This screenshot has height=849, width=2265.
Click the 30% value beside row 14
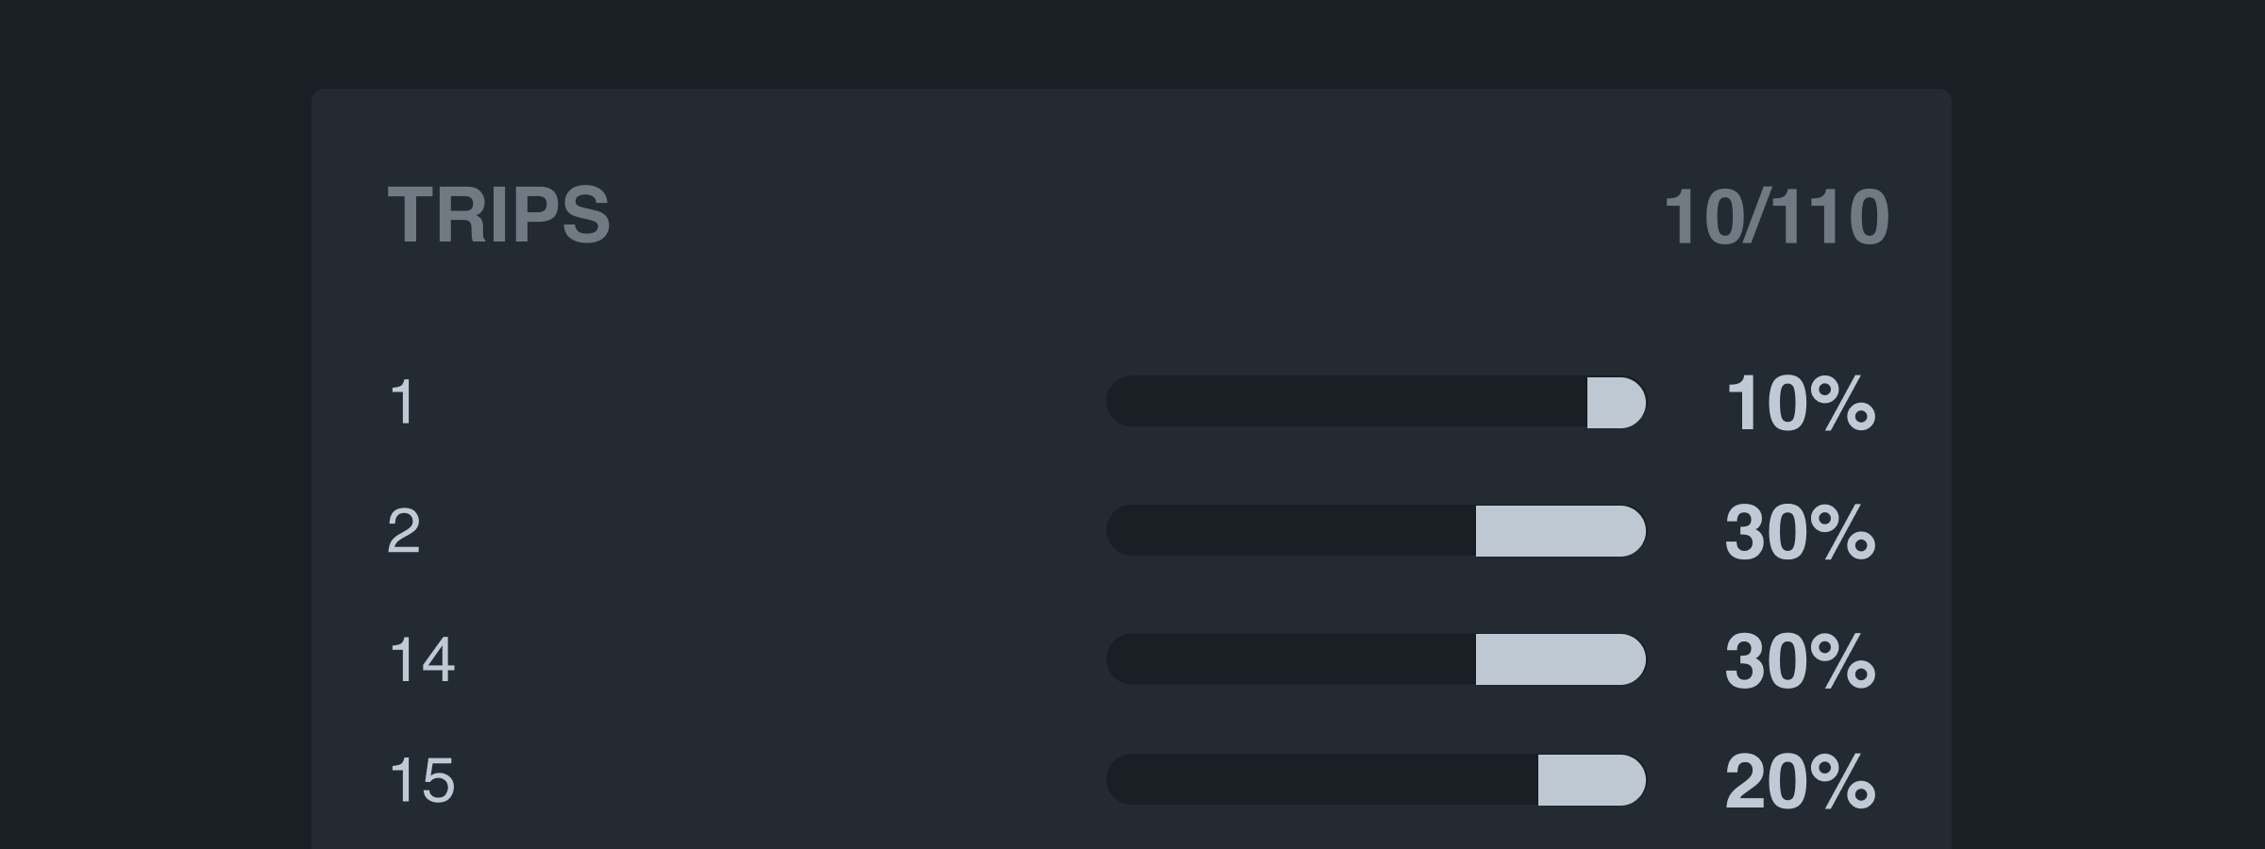click(1799, 660)
